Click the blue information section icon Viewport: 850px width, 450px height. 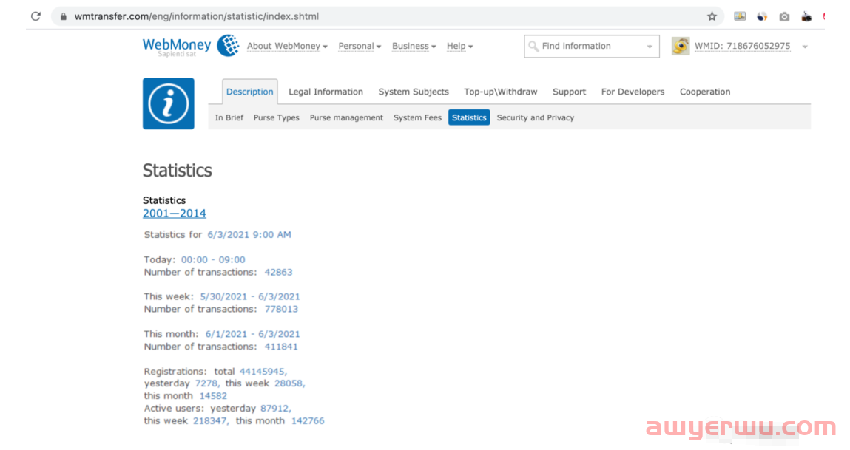(x=169, y=103)
